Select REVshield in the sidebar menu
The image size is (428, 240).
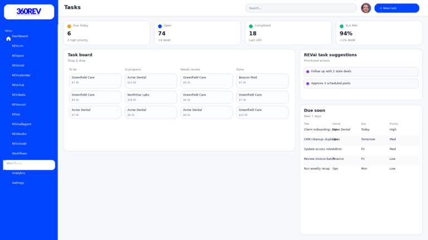19,143
